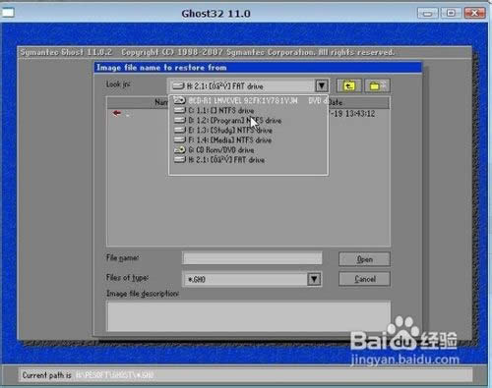Close the Ghost32 11.0 window
492x388 pixels.
(474, 13)
